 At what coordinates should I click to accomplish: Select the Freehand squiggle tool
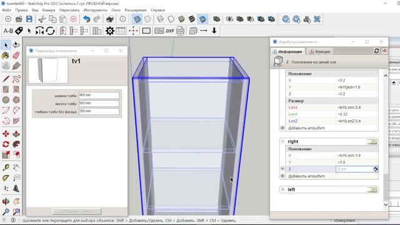(16, 79)
